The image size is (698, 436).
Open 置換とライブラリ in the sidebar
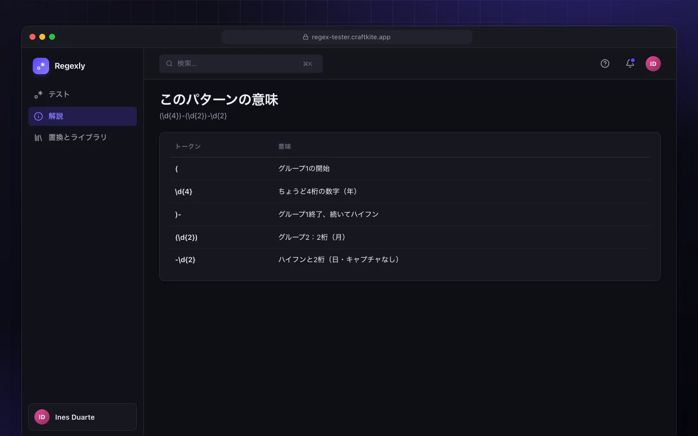(x=82, y=137)
